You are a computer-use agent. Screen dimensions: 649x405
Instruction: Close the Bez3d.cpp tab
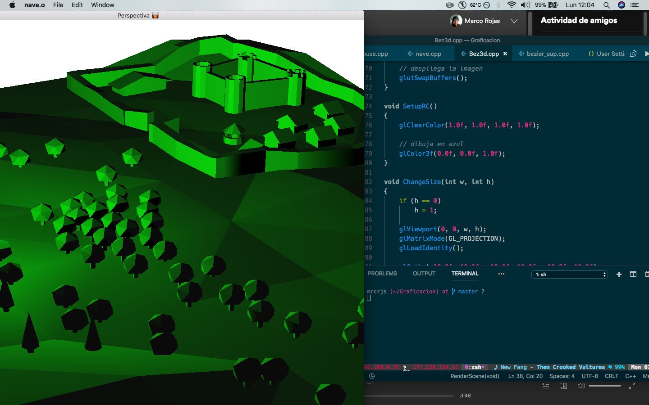click(x=505, y=54)
